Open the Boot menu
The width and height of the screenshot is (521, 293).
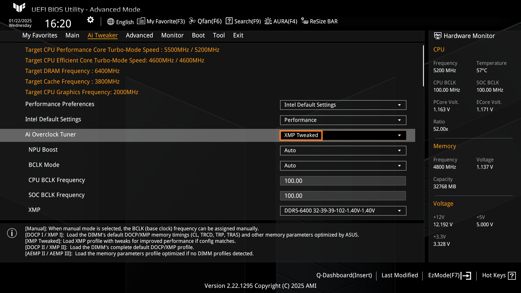[198, 35]
